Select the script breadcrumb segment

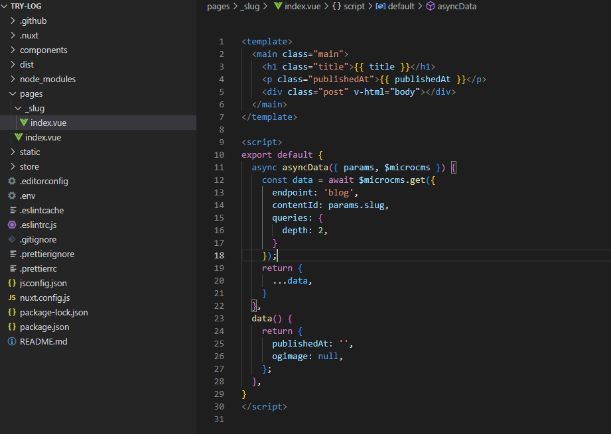354,6
